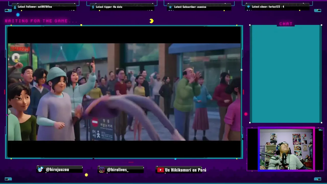The image size is (327, 184).
Task: Click 'Latest cheer: fortez123 - 4' text
Action: pyautogui.click(x=268, y=7)
